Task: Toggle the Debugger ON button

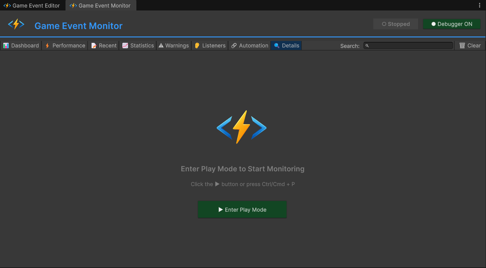Action: tap(452, 24)
